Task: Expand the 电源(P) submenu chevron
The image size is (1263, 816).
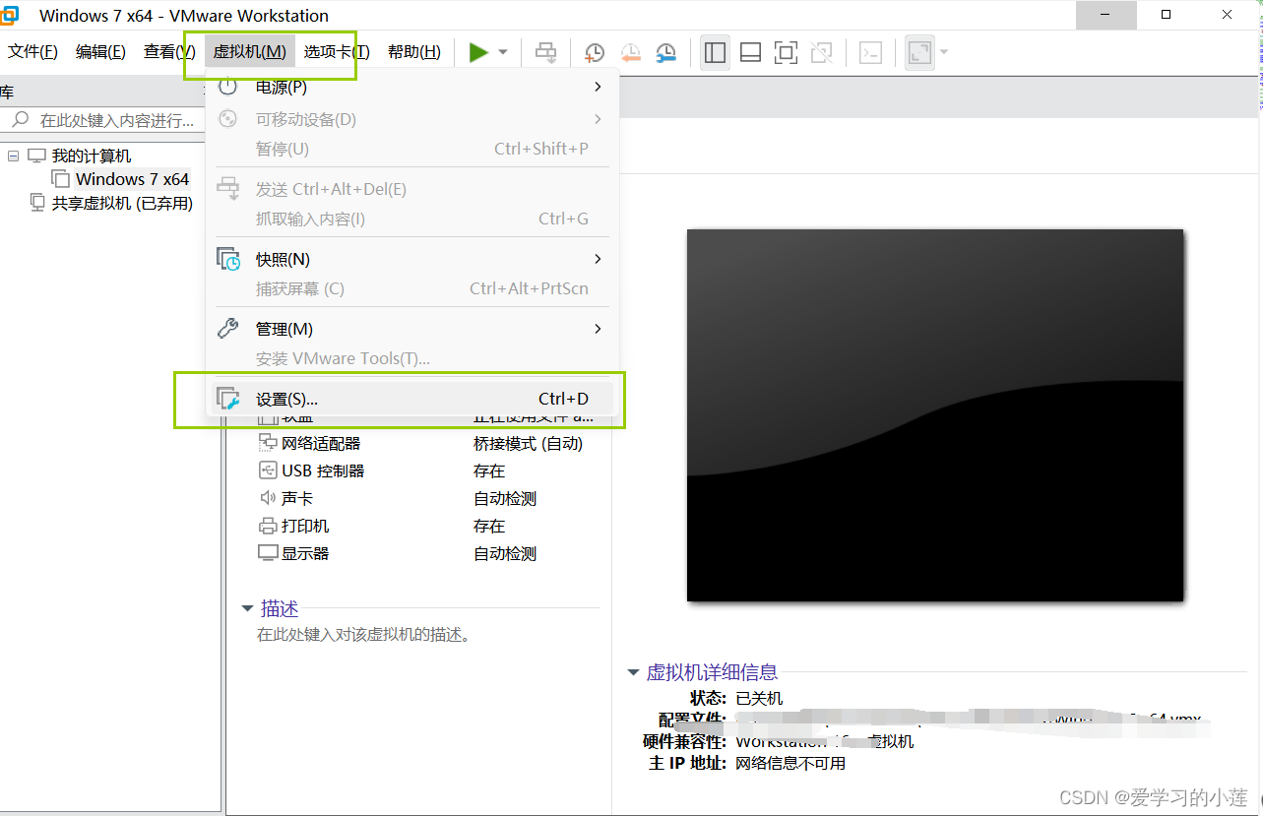Action: point(598,87)
